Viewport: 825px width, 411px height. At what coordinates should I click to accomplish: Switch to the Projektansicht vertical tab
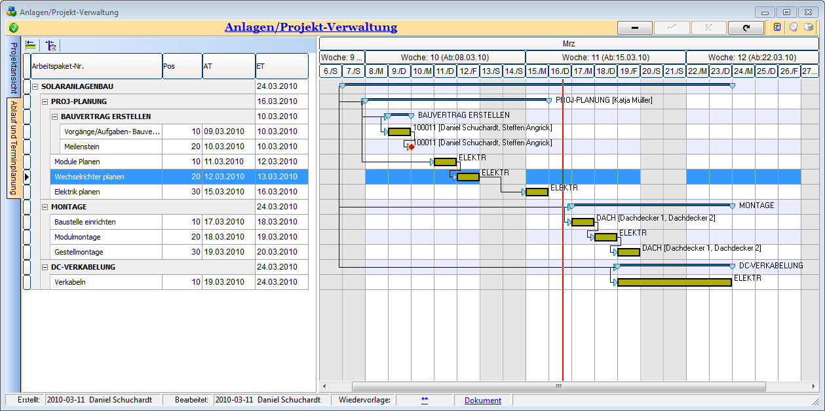(x=14, y=68)
